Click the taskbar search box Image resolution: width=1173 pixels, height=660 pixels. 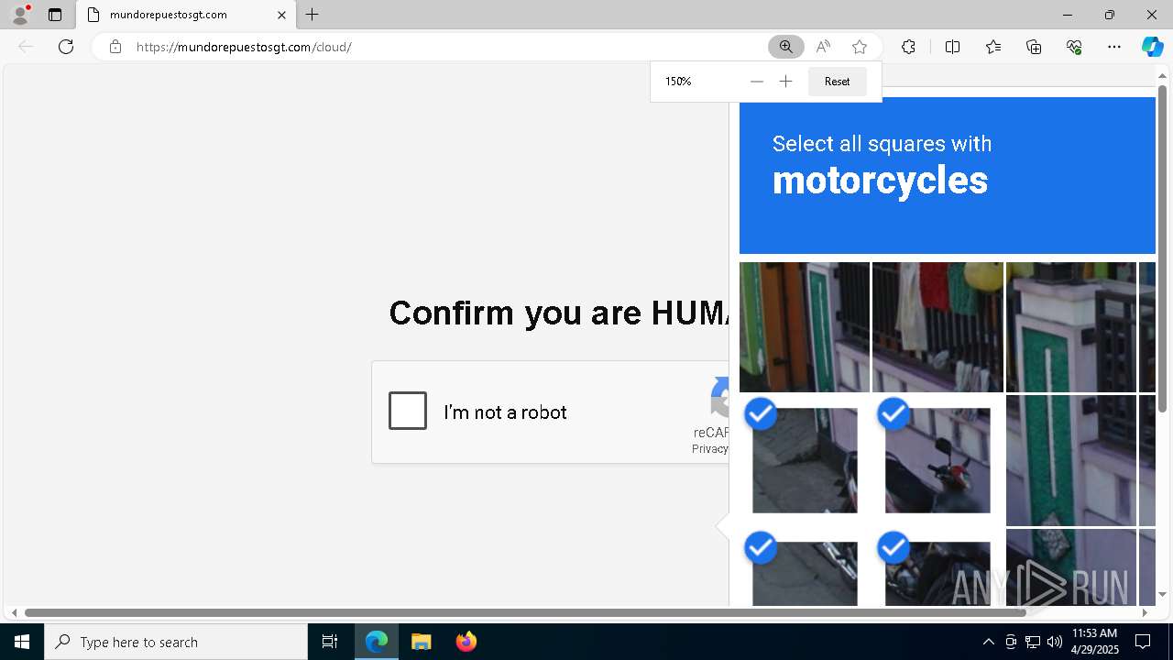click(x=176, y=642)
